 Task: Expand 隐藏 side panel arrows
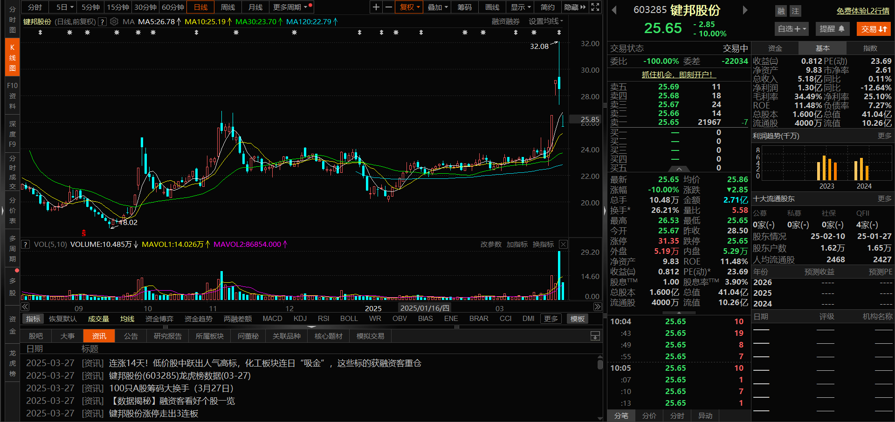tap(575, 7)
